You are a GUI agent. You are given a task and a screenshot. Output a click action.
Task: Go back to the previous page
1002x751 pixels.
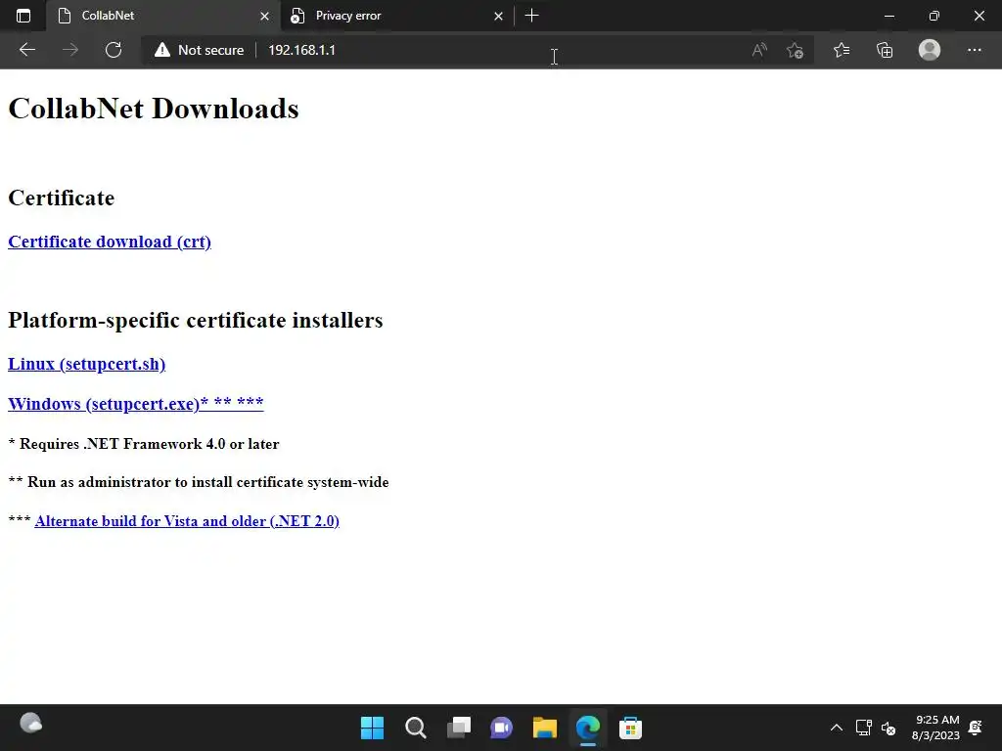(x=26, y=50)
